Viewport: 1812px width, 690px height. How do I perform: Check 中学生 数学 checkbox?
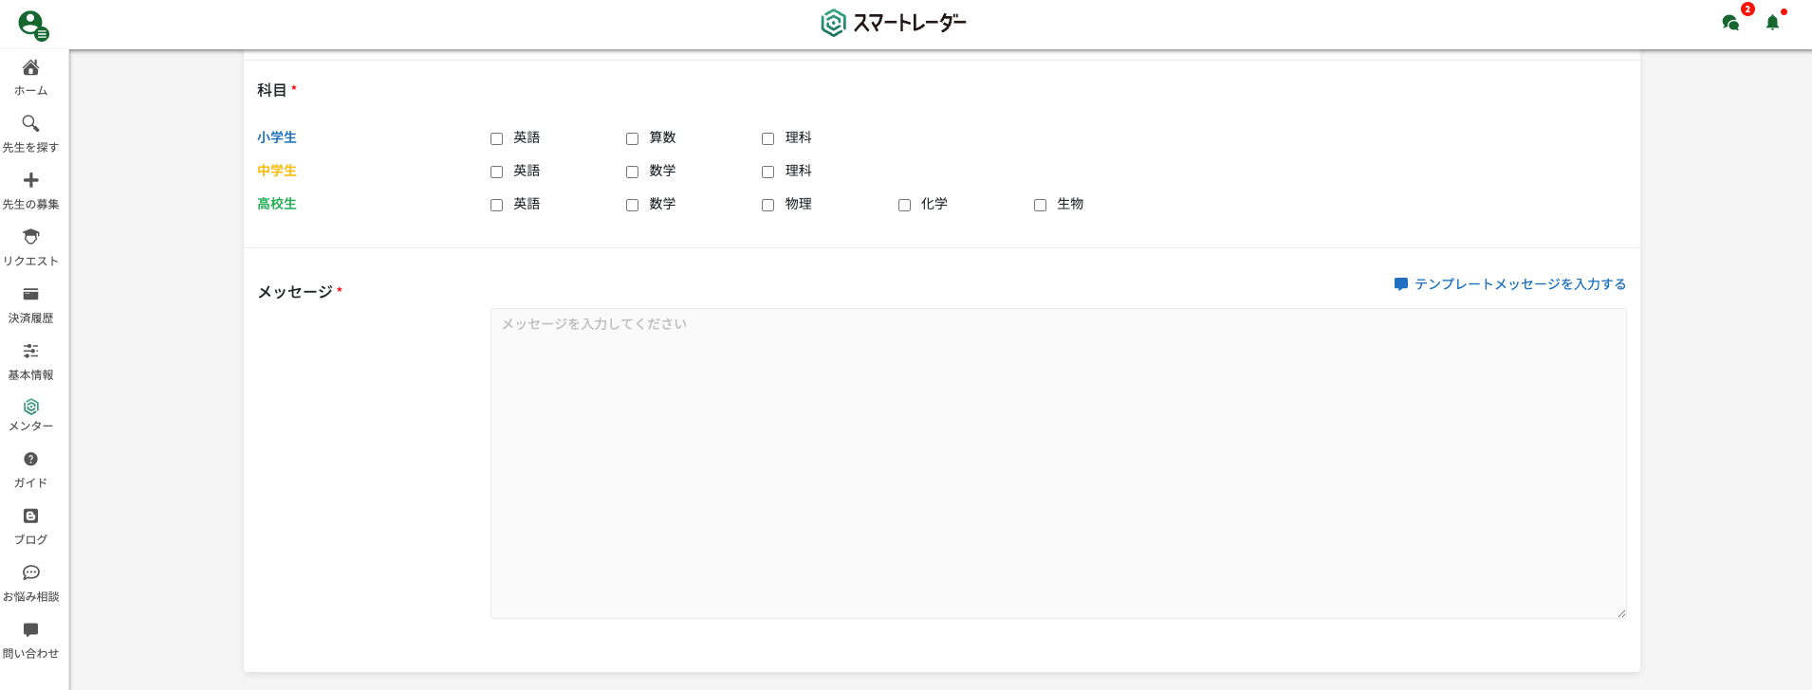click(632, 172)
